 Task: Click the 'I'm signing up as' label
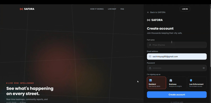click(x=154, y=74)
